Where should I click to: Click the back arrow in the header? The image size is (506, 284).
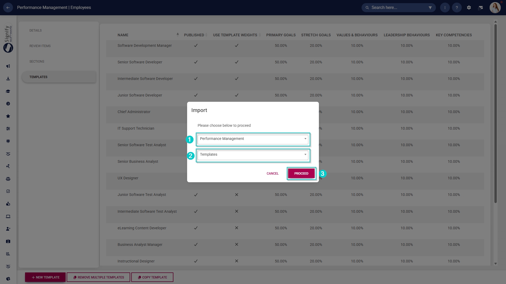coord(8,8)
